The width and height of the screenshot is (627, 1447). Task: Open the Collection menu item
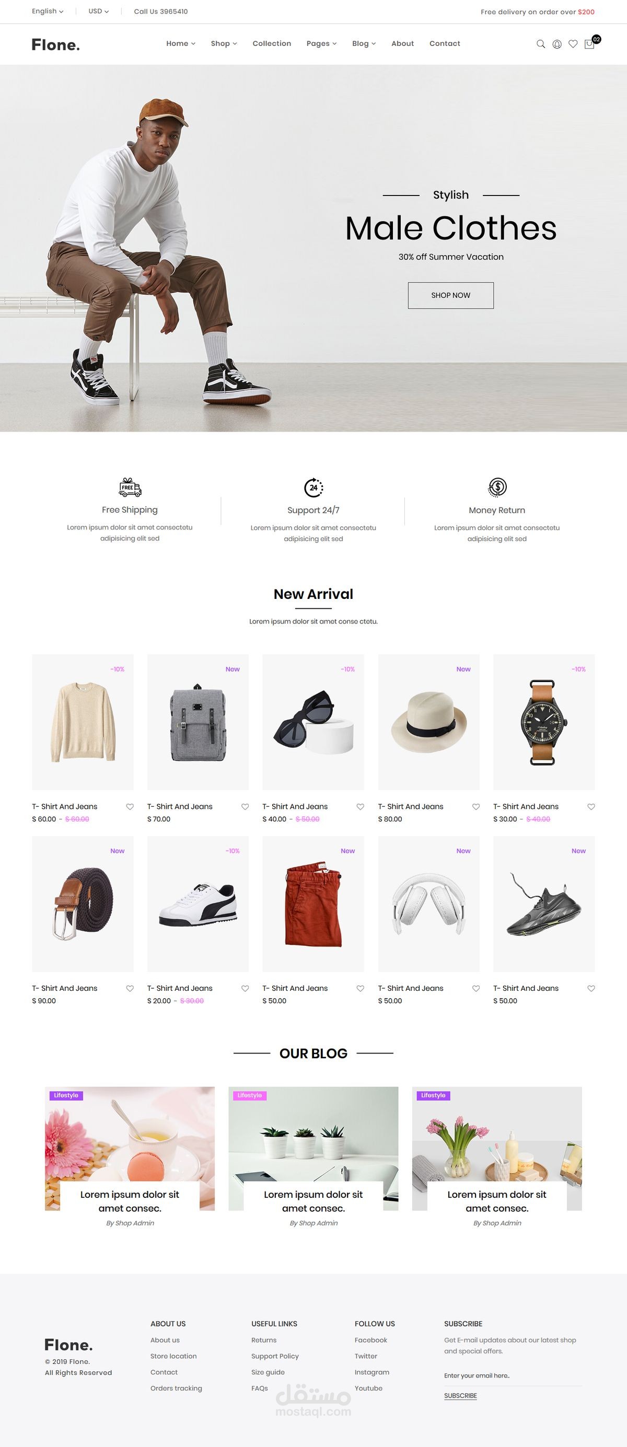[x=272, y=43]
